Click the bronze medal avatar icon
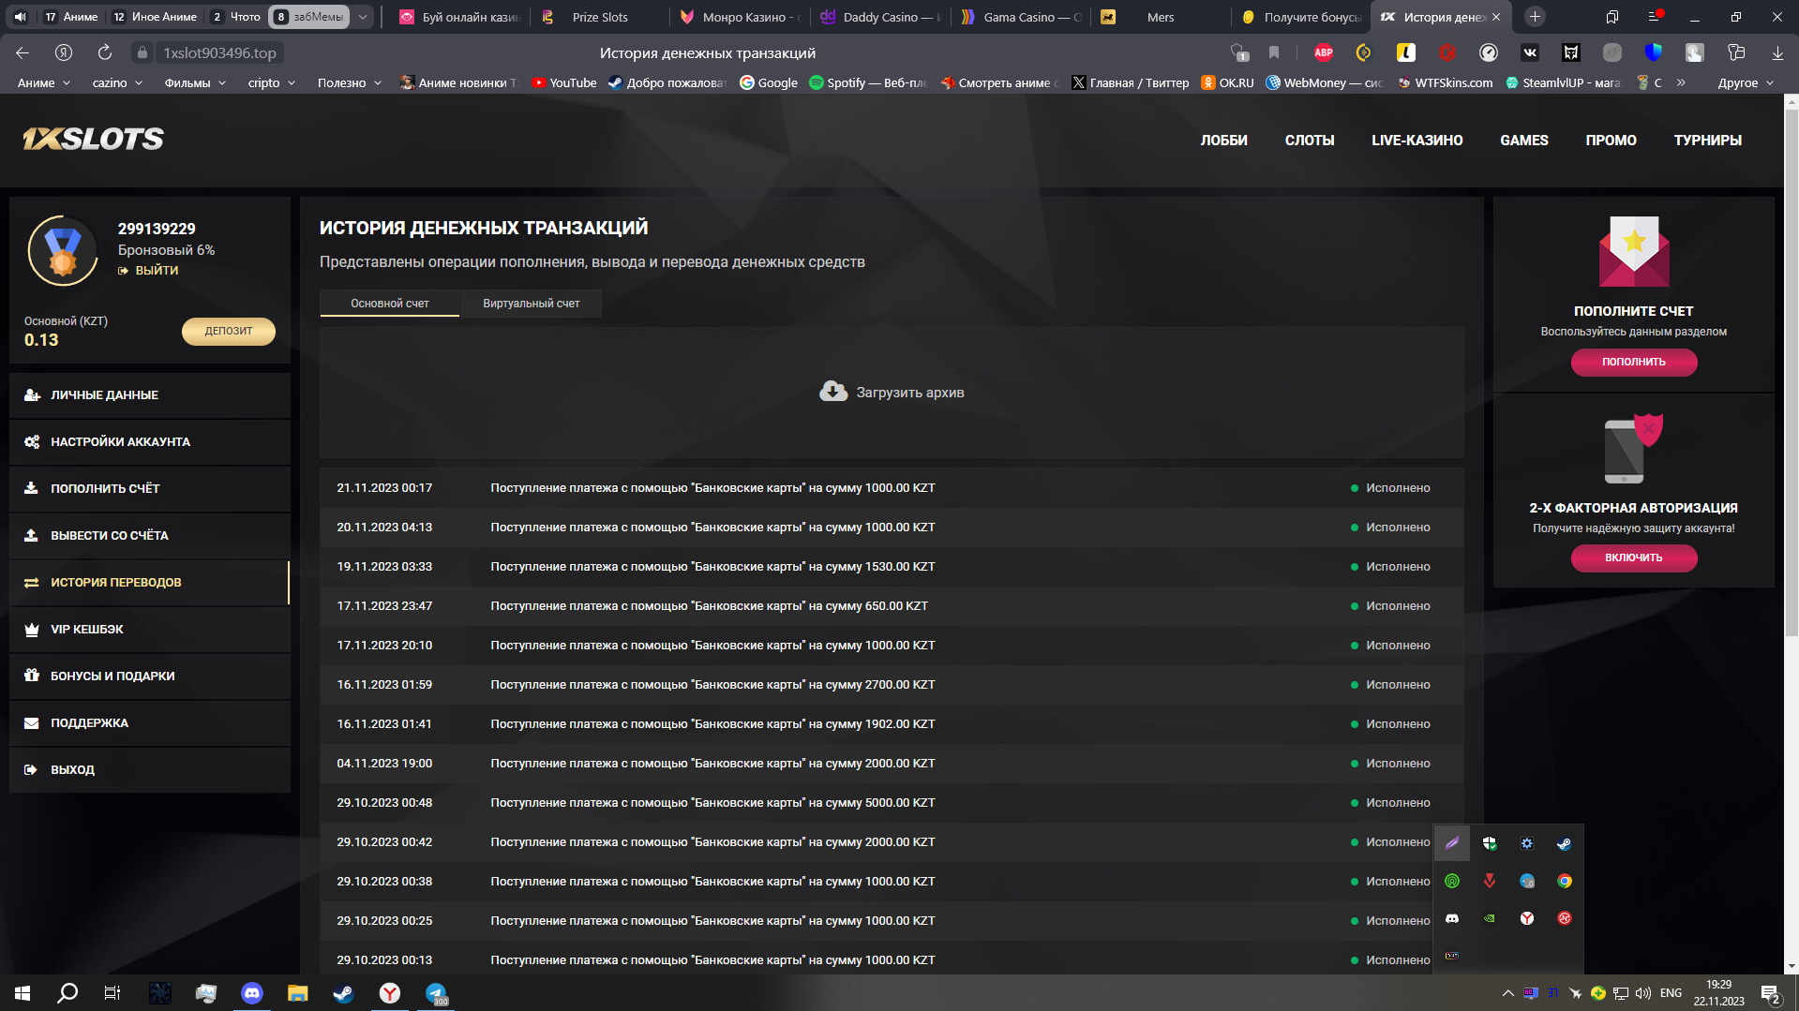 (63, 251)
